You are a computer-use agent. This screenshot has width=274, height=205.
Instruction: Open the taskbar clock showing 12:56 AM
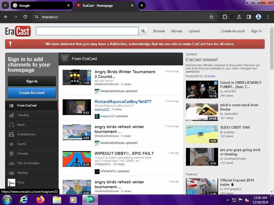tap(260, 200)
